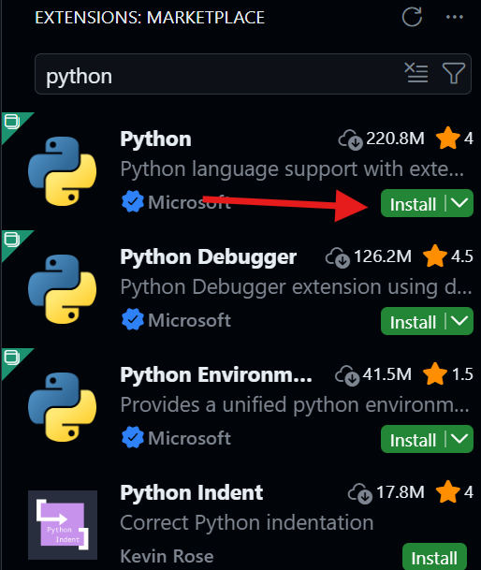Open the Python extension title

pos(155,139)
